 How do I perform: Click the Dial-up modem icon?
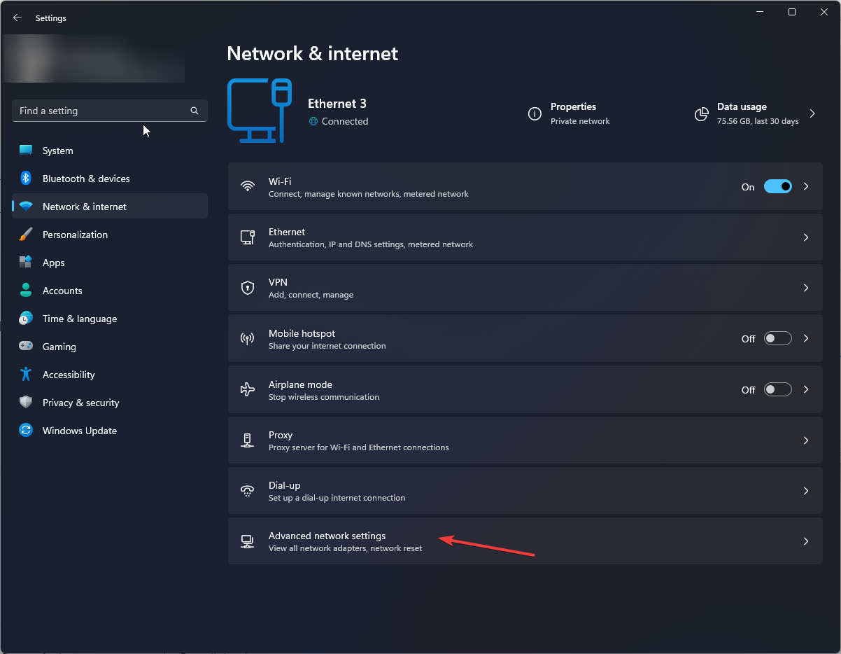click(247, 490)
